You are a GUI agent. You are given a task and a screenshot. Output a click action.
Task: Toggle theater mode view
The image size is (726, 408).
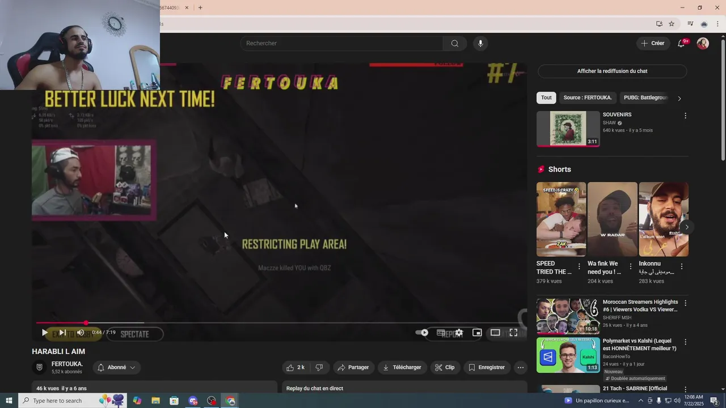pos(495,333)
